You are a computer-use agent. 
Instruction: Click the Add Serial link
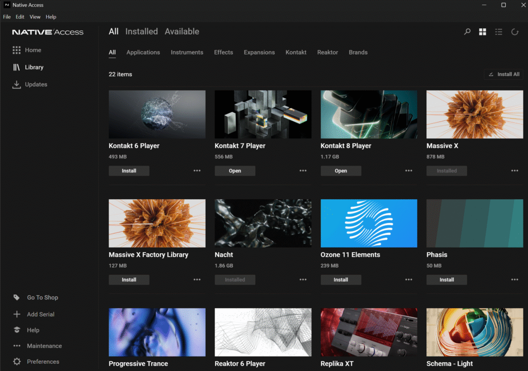(x=41, y=314)
